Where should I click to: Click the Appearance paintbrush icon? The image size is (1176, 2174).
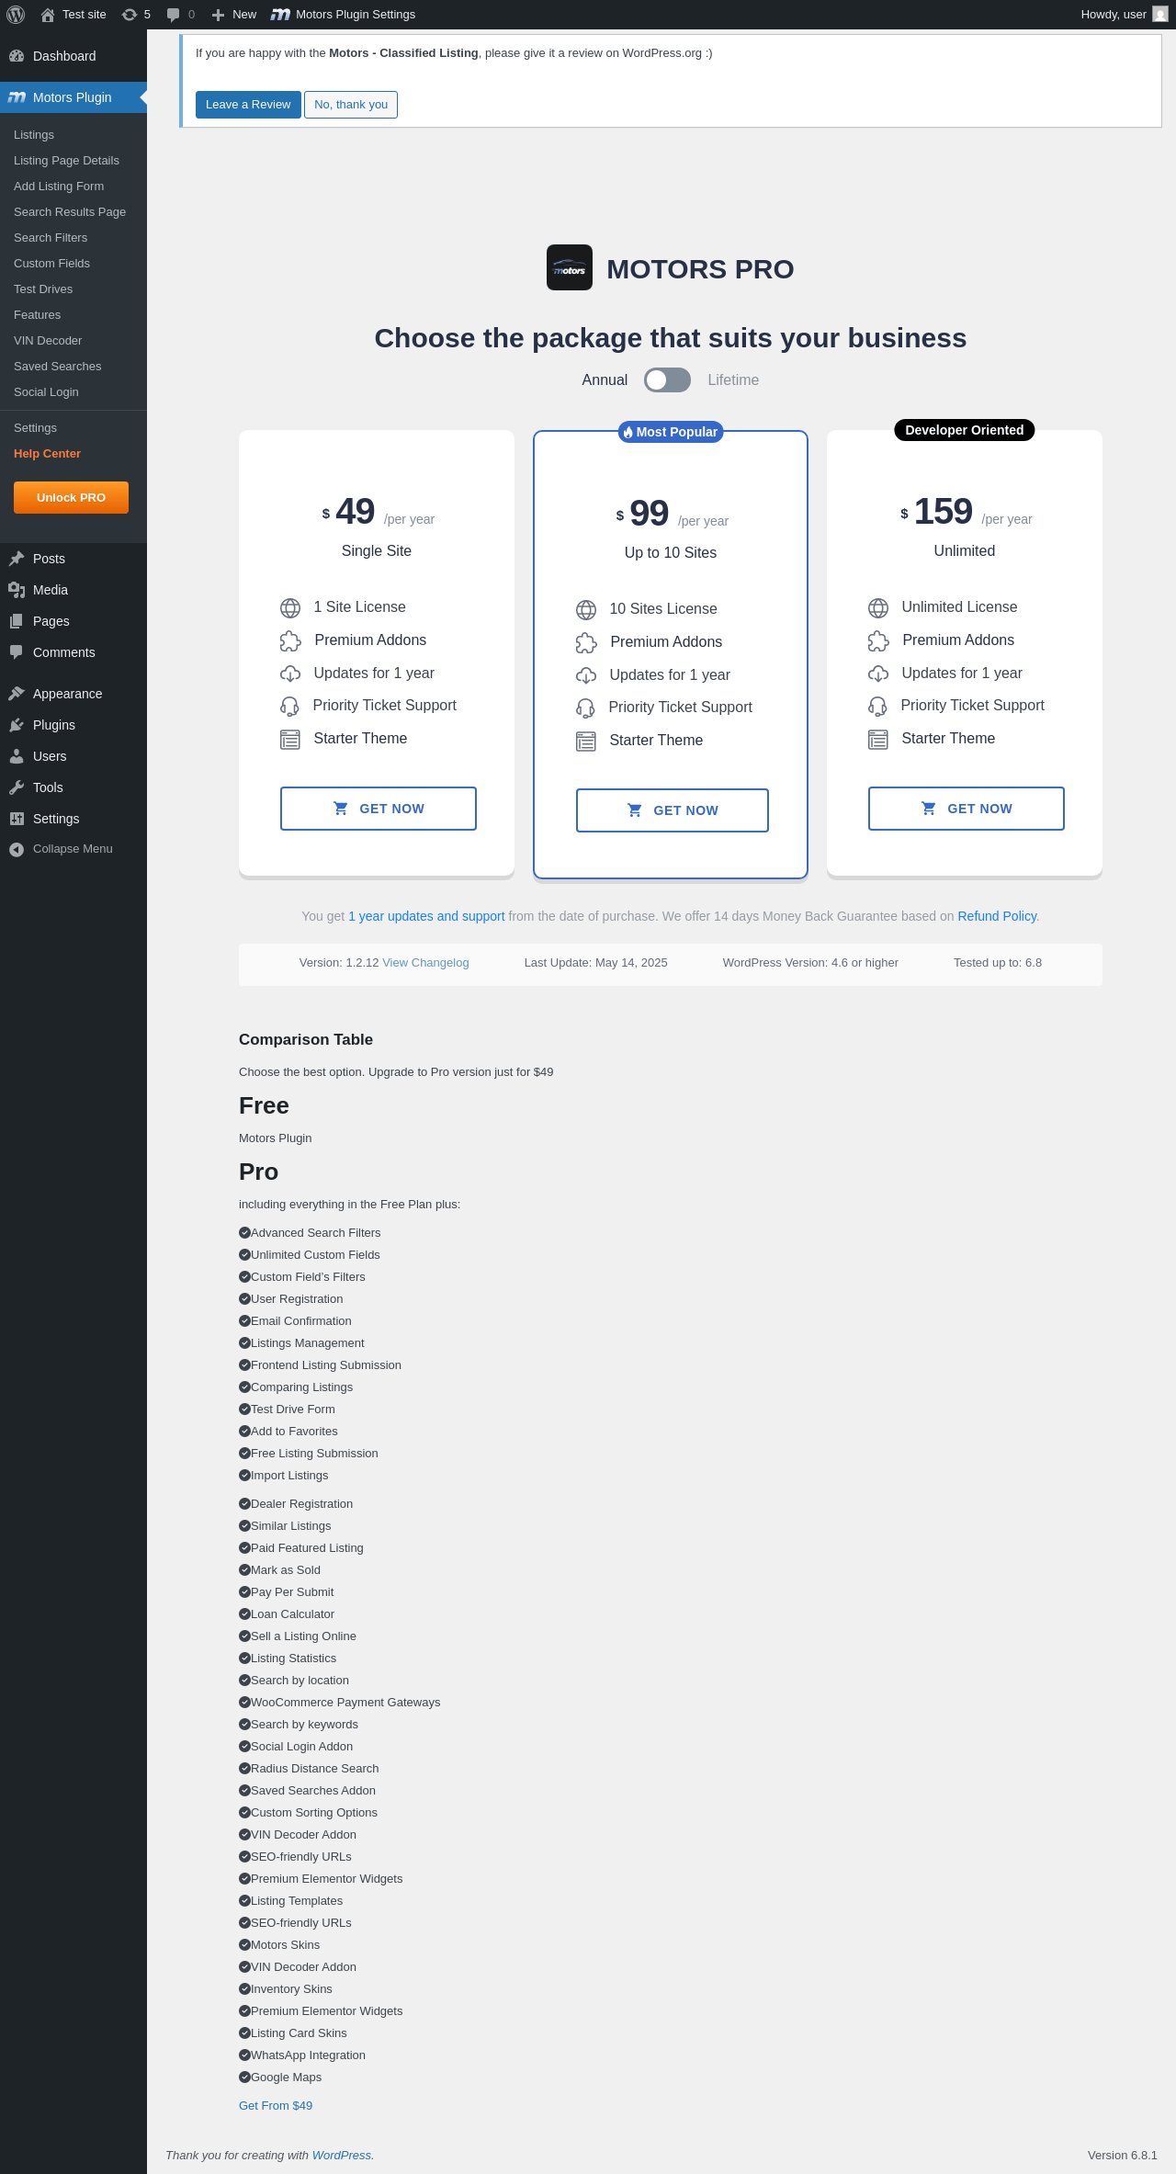(17, 694)
